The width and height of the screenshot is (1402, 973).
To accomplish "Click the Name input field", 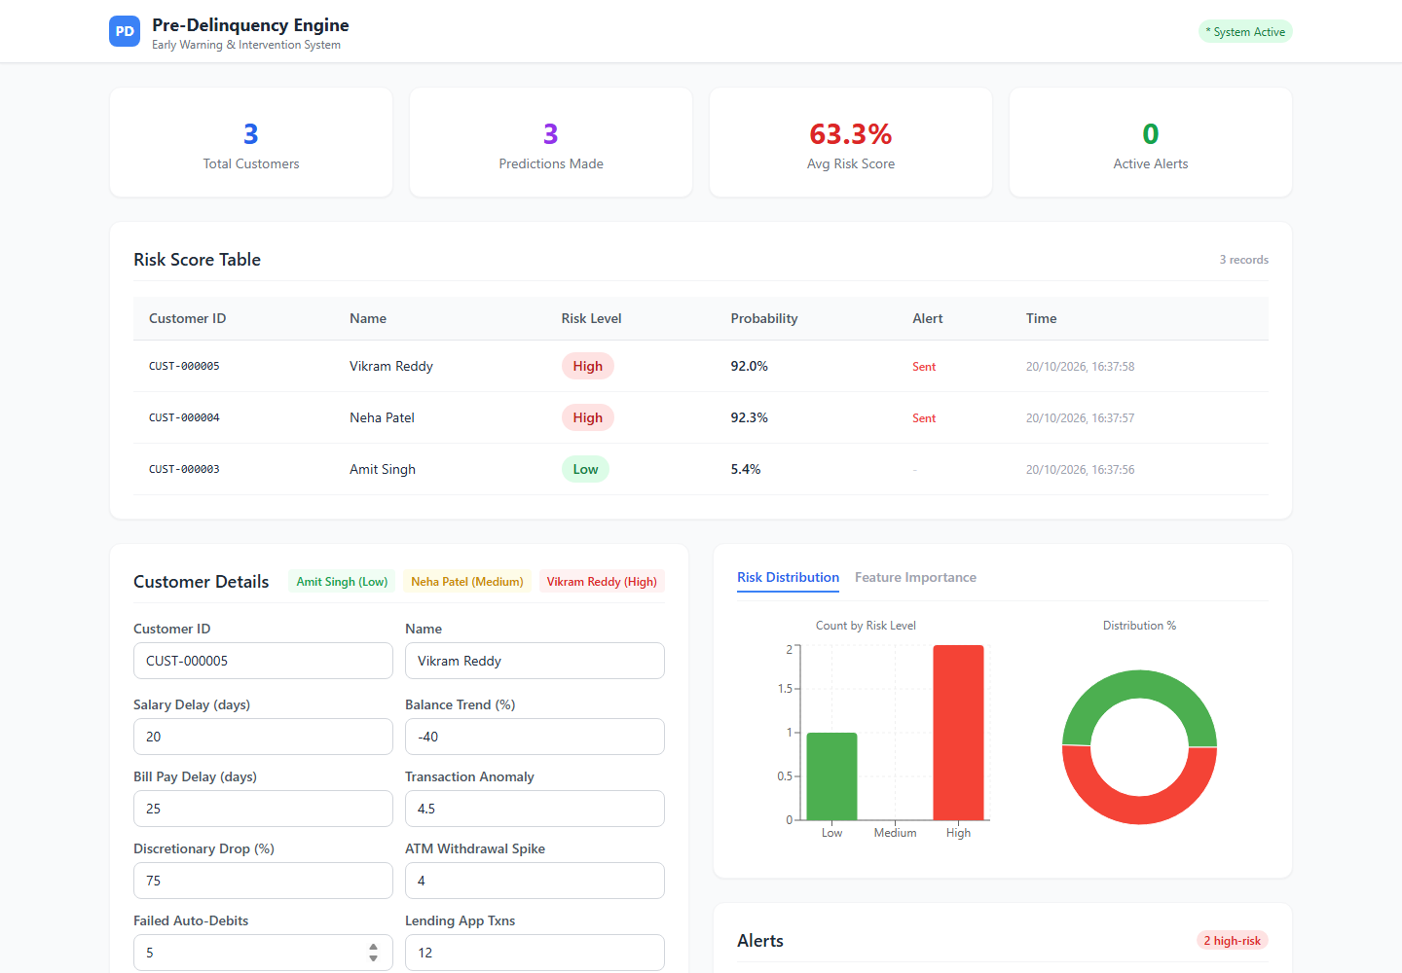I will click(535, 661).
